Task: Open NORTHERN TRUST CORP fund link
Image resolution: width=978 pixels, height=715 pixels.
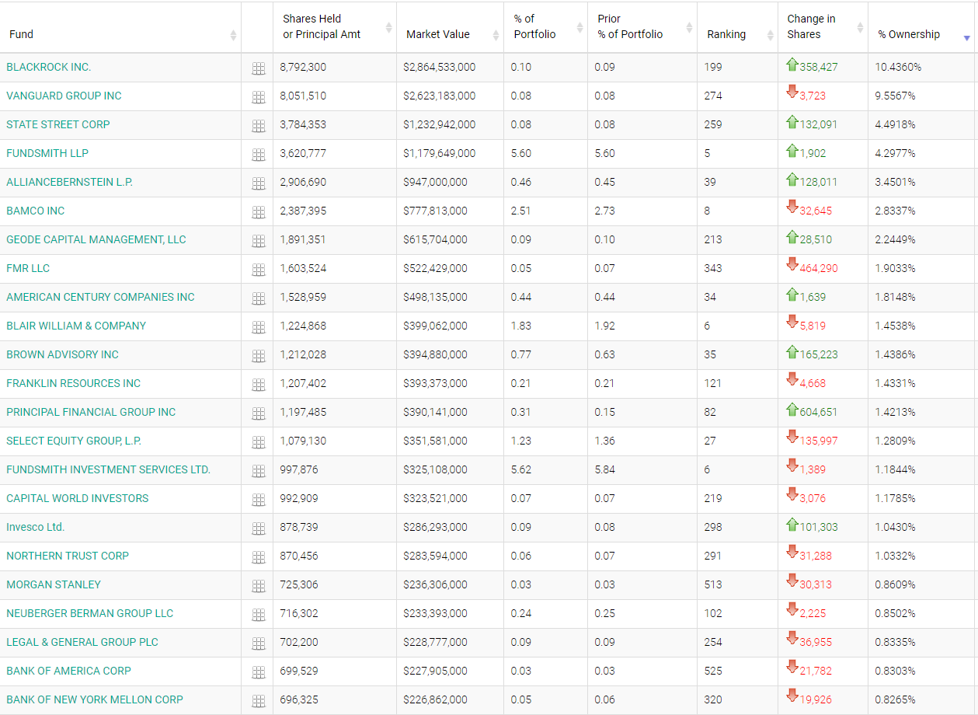Action: (x=68, y=556)
